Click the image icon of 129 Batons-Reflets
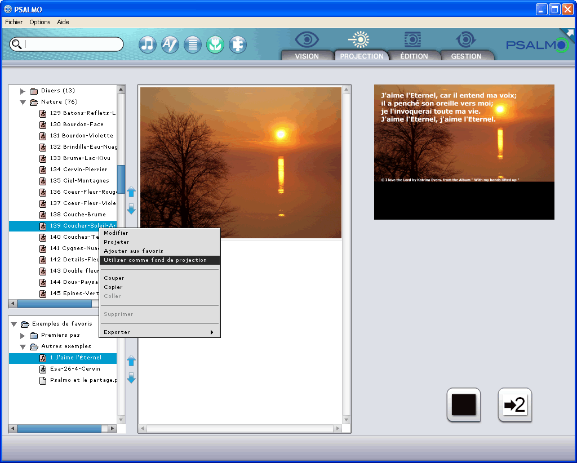577x463 pixels. tap(43, 113)
